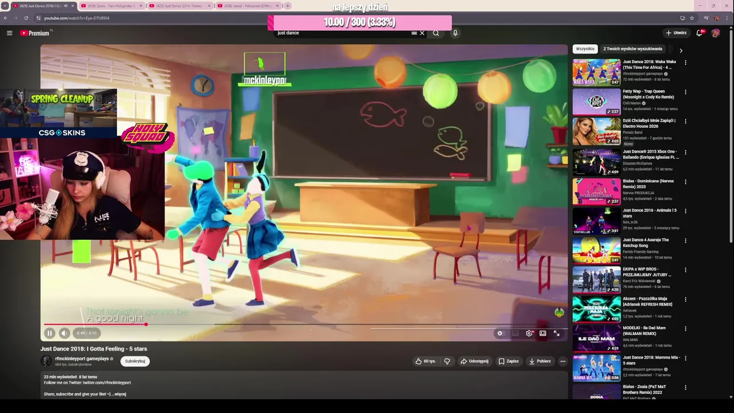Open Just Dance 2018 Mamma Mia title

click(x=651, y=360)
